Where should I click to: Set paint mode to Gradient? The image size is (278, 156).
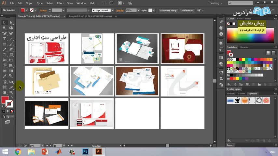point(8,111)
